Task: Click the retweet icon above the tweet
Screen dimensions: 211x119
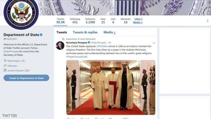Action: [x=63, y=39]
